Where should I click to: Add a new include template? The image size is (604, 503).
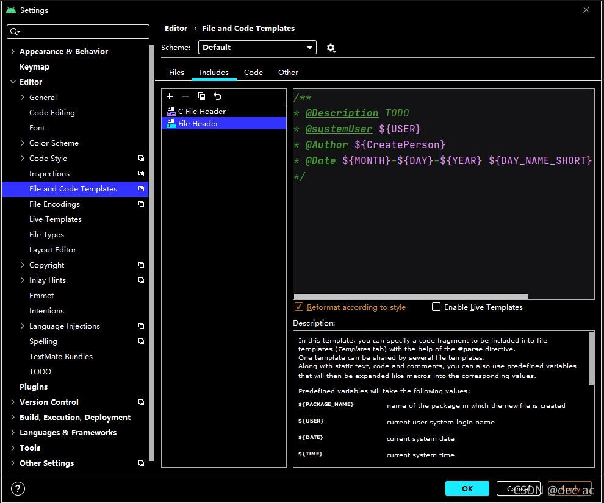170,96
